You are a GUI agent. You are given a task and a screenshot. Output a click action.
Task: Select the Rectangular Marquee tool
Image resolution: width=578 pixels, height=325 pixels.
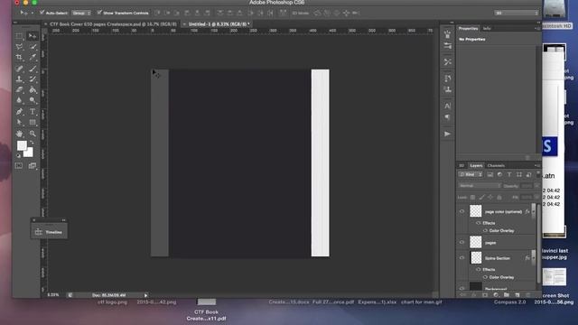tap(19, 36)
